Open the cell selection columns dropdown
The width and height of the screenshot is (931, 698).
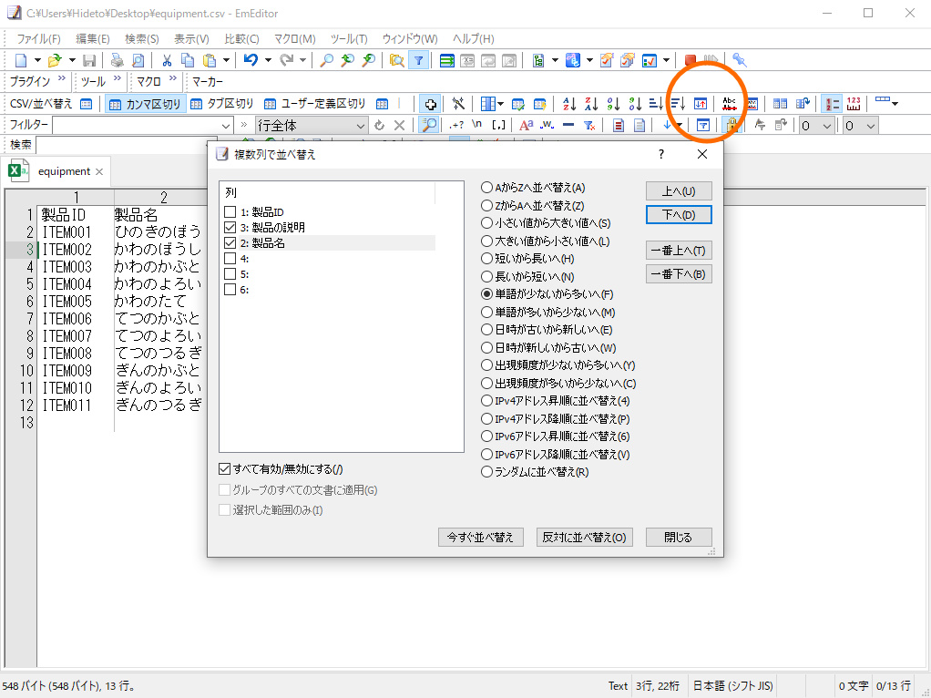(x=500, y=104)
